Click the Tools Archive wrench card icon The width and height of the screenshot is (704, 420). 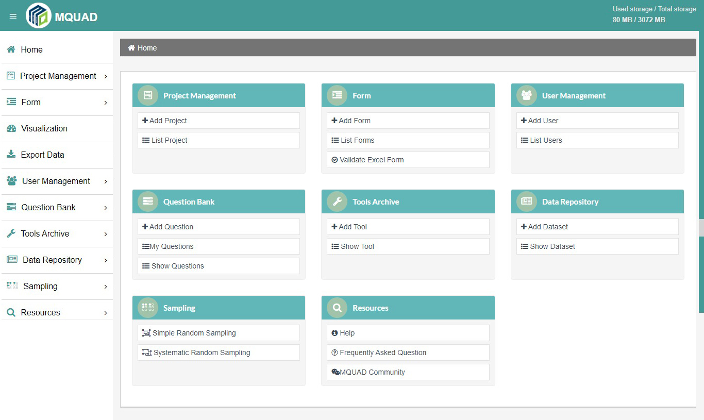pyautogui.click(x=337, y=201)
